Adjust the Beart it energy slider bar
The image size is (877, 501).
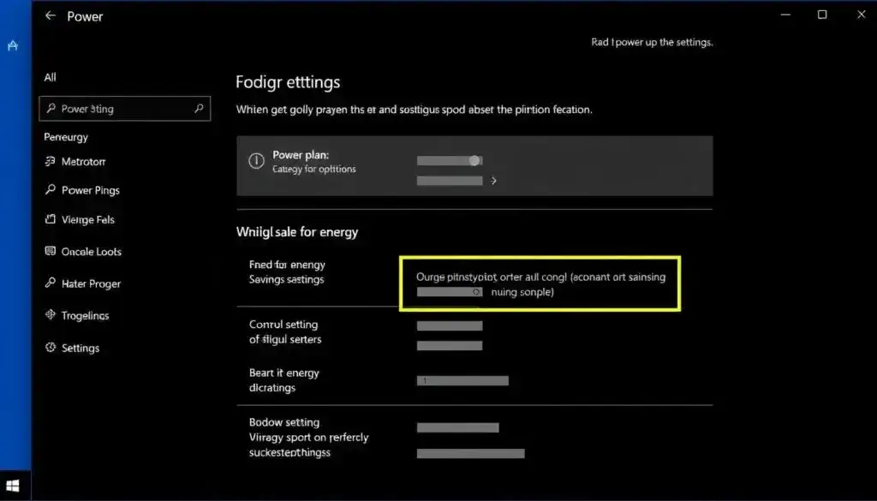tap(462, 380)
